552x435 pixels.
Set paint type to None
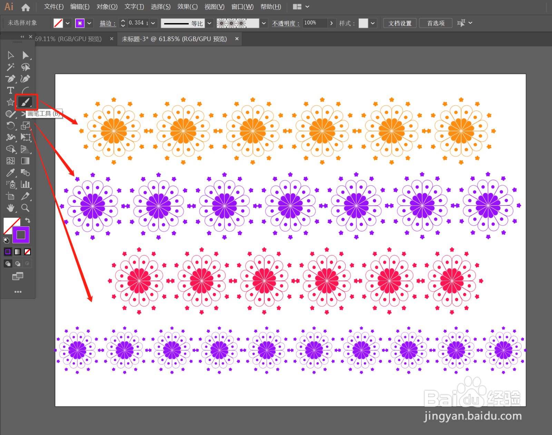click(27, 252)
